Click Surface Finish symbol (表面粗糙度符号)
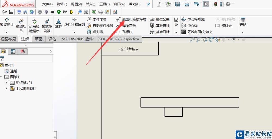Image resolution: width=272 pixels, height=139 pixels. pyautogui.click(x=131, y=19)
